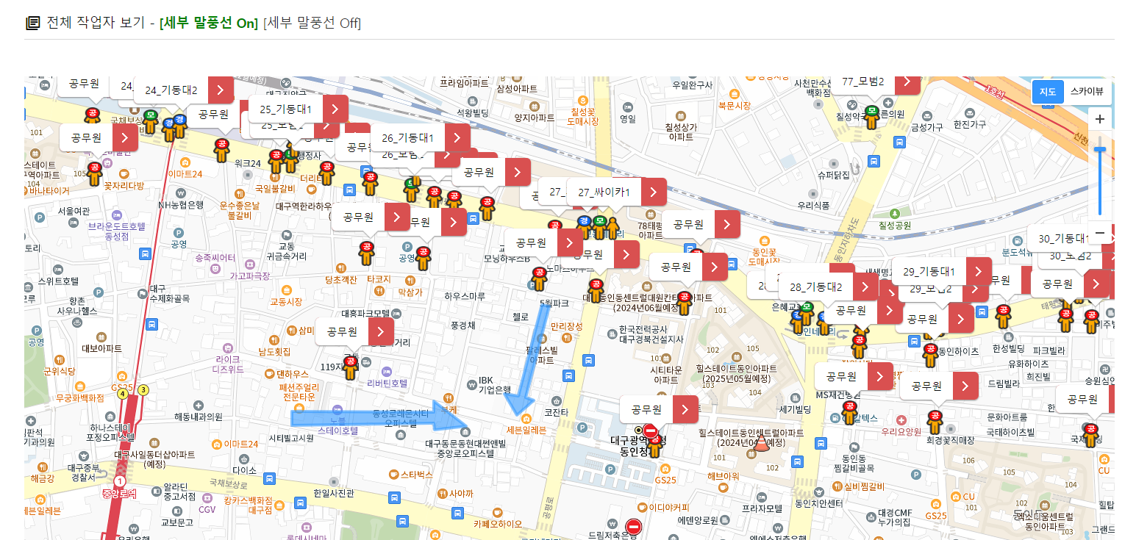Open the 29_기동대1 chevron button
The height and width of the screenshot is (540, 1136).
pyautogui.click(x=978, y=272)
